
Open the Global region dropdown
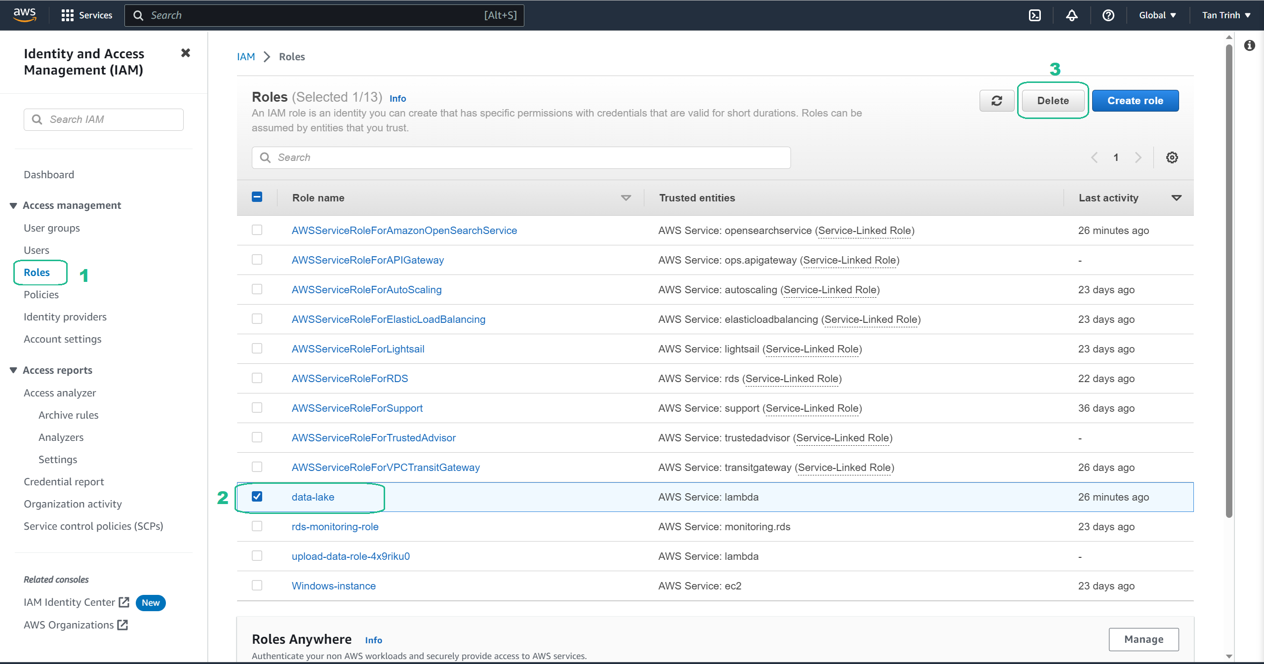(x=1157, y=15)
